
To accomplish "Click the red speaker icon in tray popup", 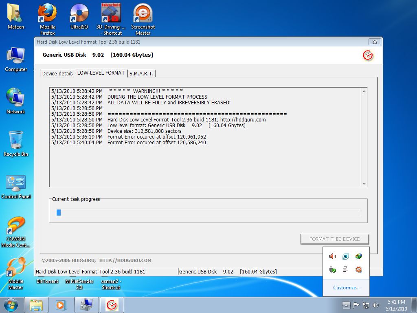I will point(332,256).
